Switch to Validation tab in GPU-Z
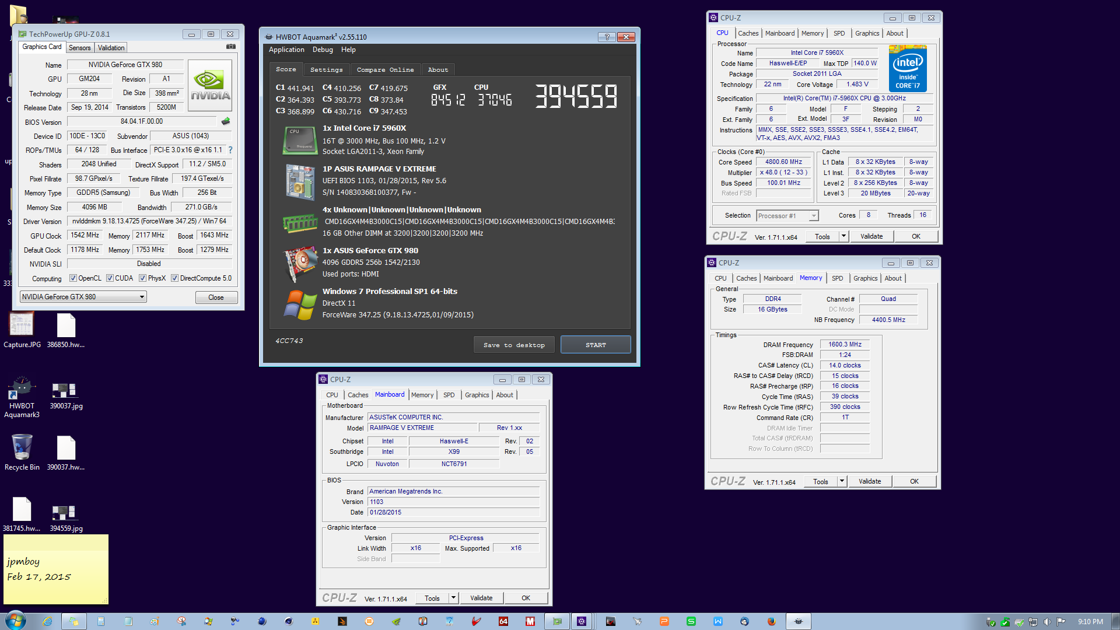This screenshot has width=1120, height=630. click(x=111, y=48)
